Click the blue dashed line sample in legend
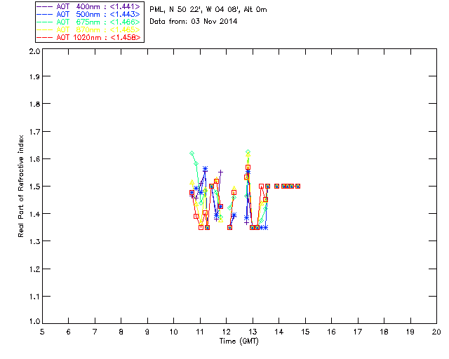This screenshot has width=449, height=359. (45, 14)
